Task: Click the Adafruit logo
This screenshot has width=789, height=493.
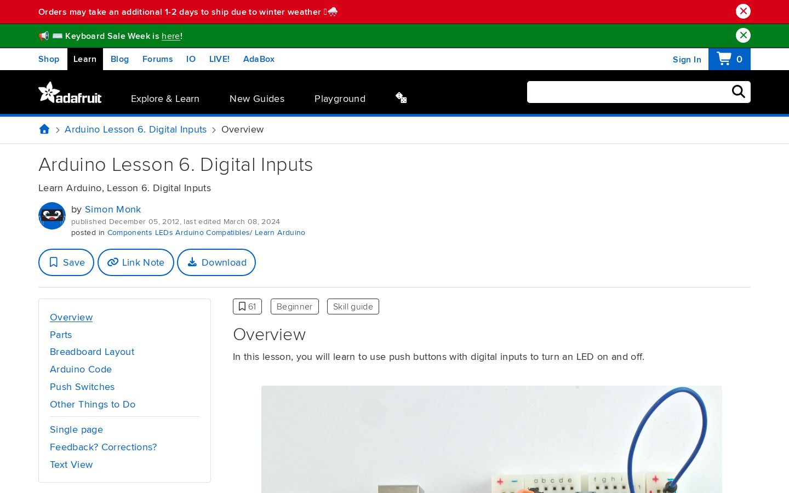Action: pos(70,93)
